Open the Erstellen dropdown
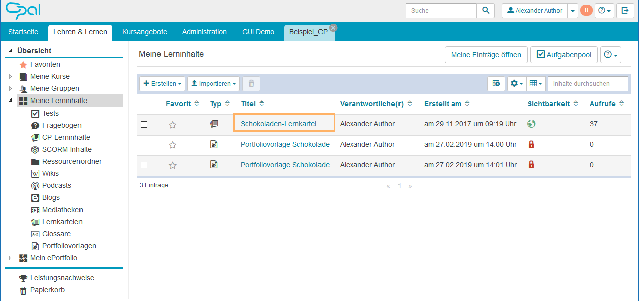 162,84
